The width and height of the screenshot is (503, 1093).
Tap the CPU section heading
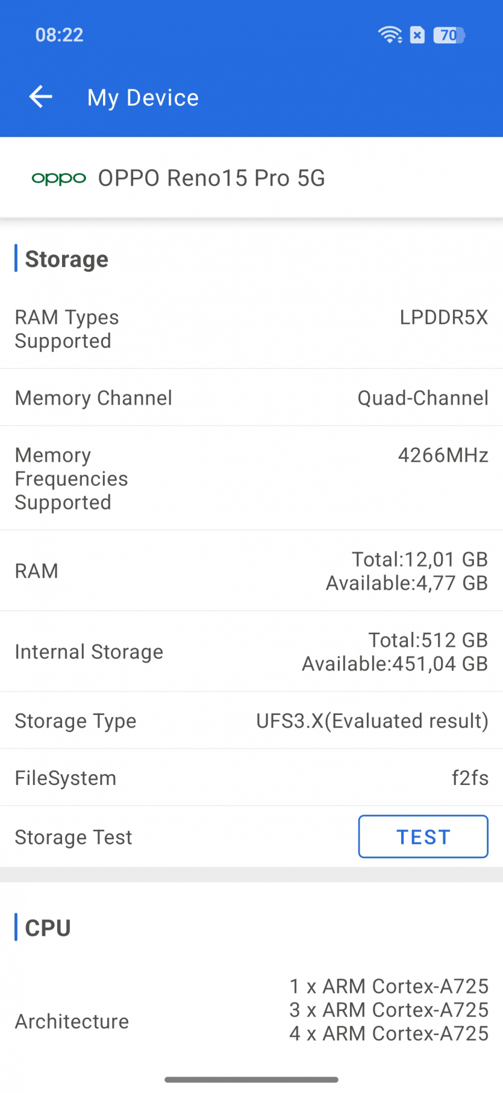point(48,928)
